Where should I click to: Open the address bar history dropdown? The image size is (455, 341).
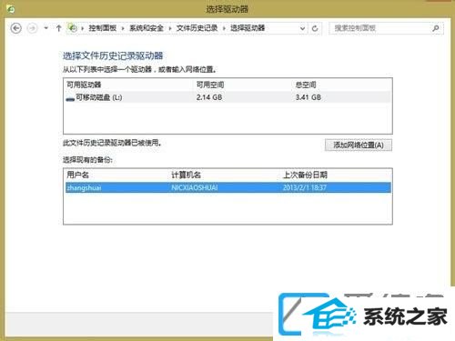coord(302,28)
